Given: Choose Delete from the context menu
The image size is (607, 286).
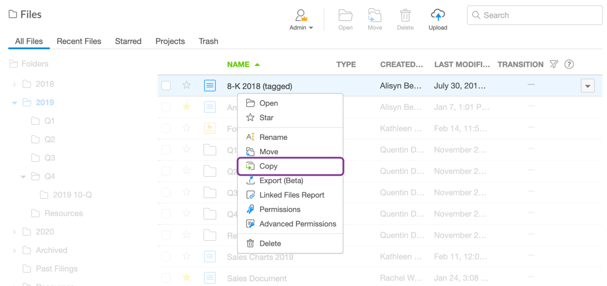Looking at the screenshot, I should tap(290, 243).
